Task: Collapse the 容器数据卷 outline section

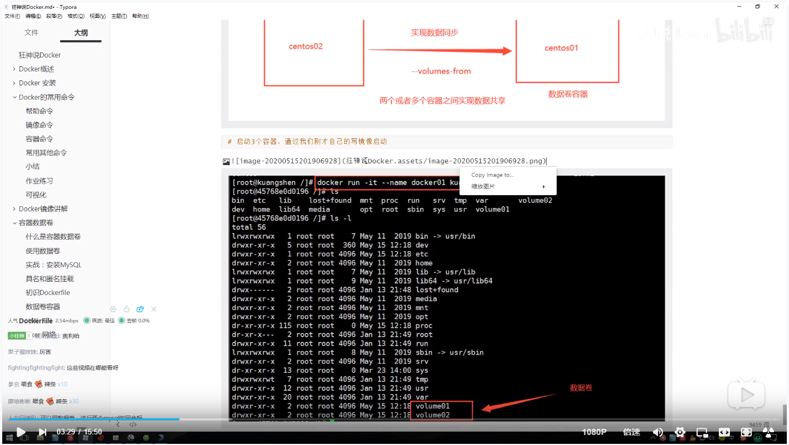Action: click(x=14, y=223)
